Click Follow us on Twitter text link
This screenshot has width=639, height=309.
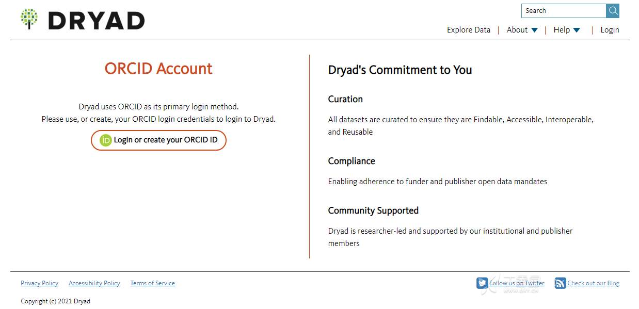click(x=517, y=283)
